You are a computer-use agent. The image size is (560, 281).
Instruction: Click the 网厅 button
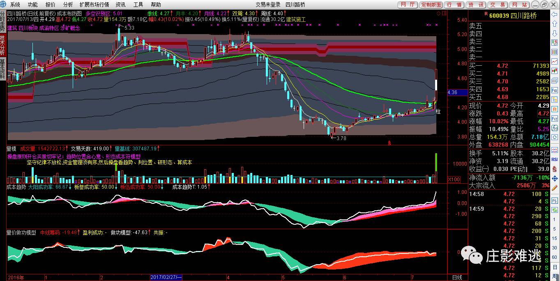click(408, 5)
